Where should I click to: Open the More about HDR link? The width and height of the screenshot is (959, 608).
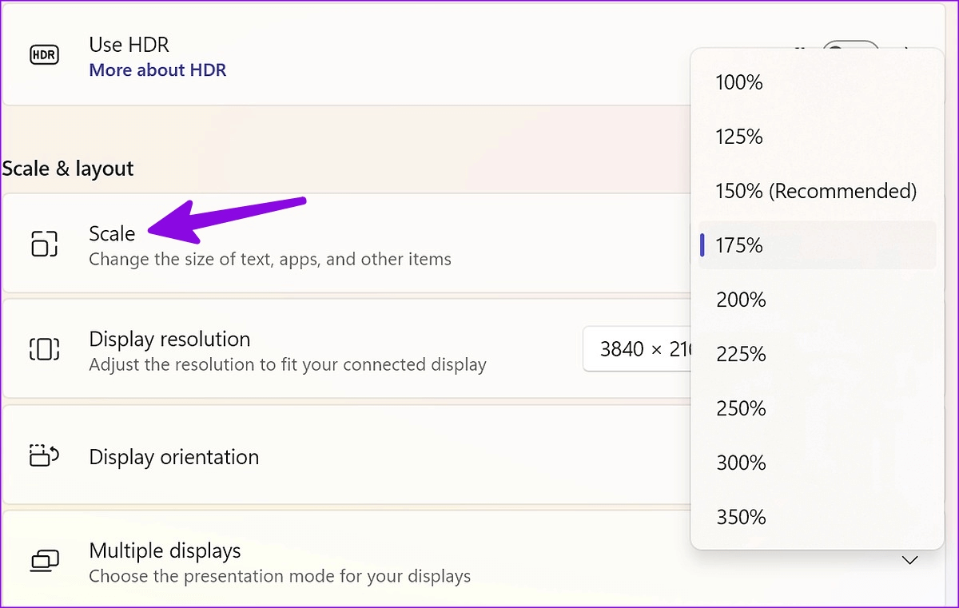pos(157,70)
